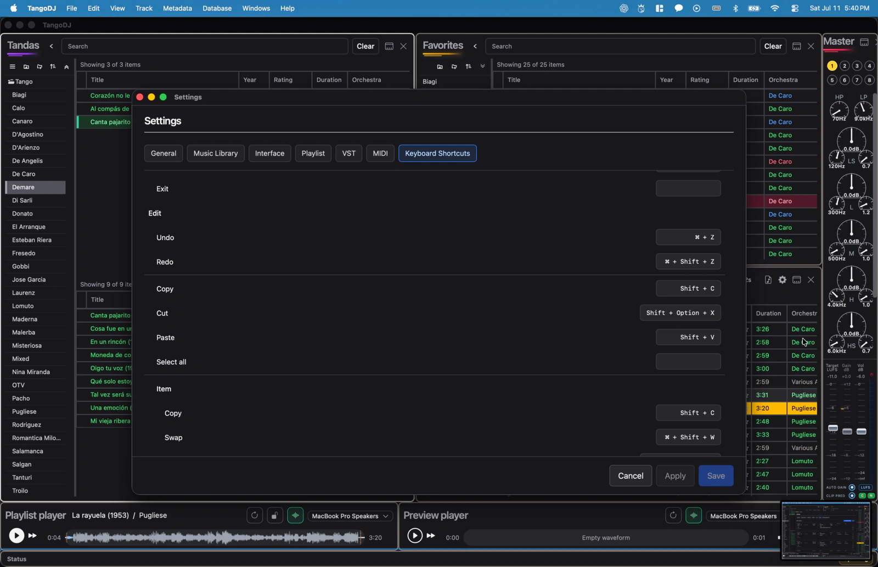Select Master preset 5

pyautogui.click(x=832, y=80)
